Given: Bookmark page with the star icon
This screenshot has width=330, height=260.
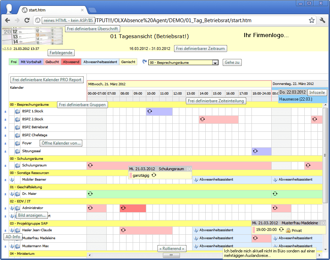Looking at the screenshot, I should (x=312, y=20).
